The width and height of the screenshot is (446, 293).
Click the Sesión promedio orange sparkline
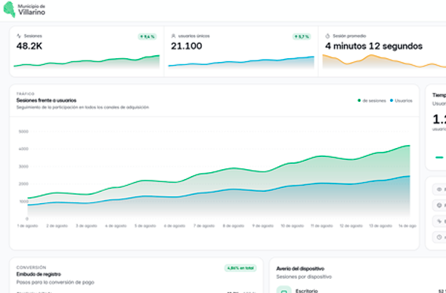[384, 61]
